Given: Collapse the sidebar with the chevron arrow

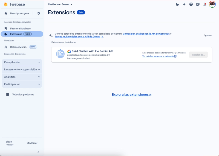Looking at the screenshot, I should pos(38,152).
